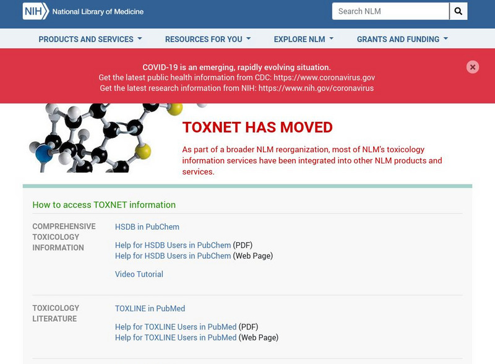This screenshot has height=364, width=495.
Task: Click the NIH National Library of Medicine logo
Action: (x=83, y=11)
